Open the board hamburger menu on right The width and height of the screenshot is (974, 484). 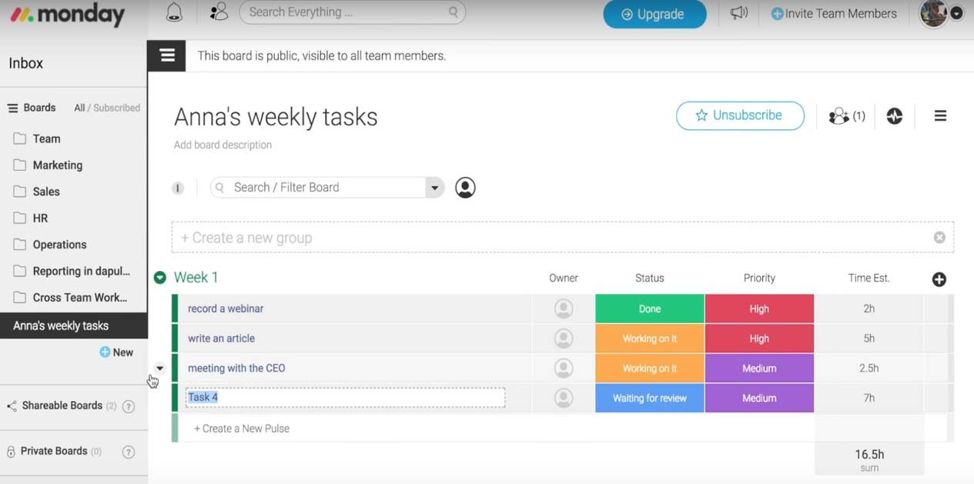940,116
